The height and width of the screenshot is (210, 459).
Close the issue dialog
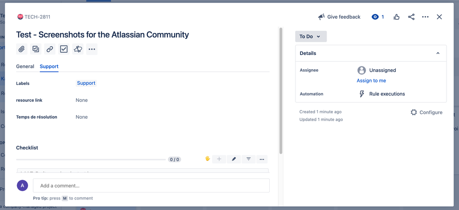pyautogui.click(x=439, y=17)
